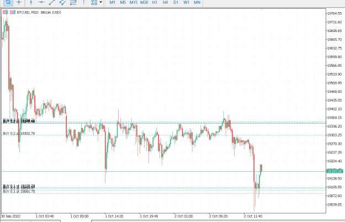Click the 2 Oct 11:40 time label
This screenshot has height=222, width=345.
coord(253,216)
